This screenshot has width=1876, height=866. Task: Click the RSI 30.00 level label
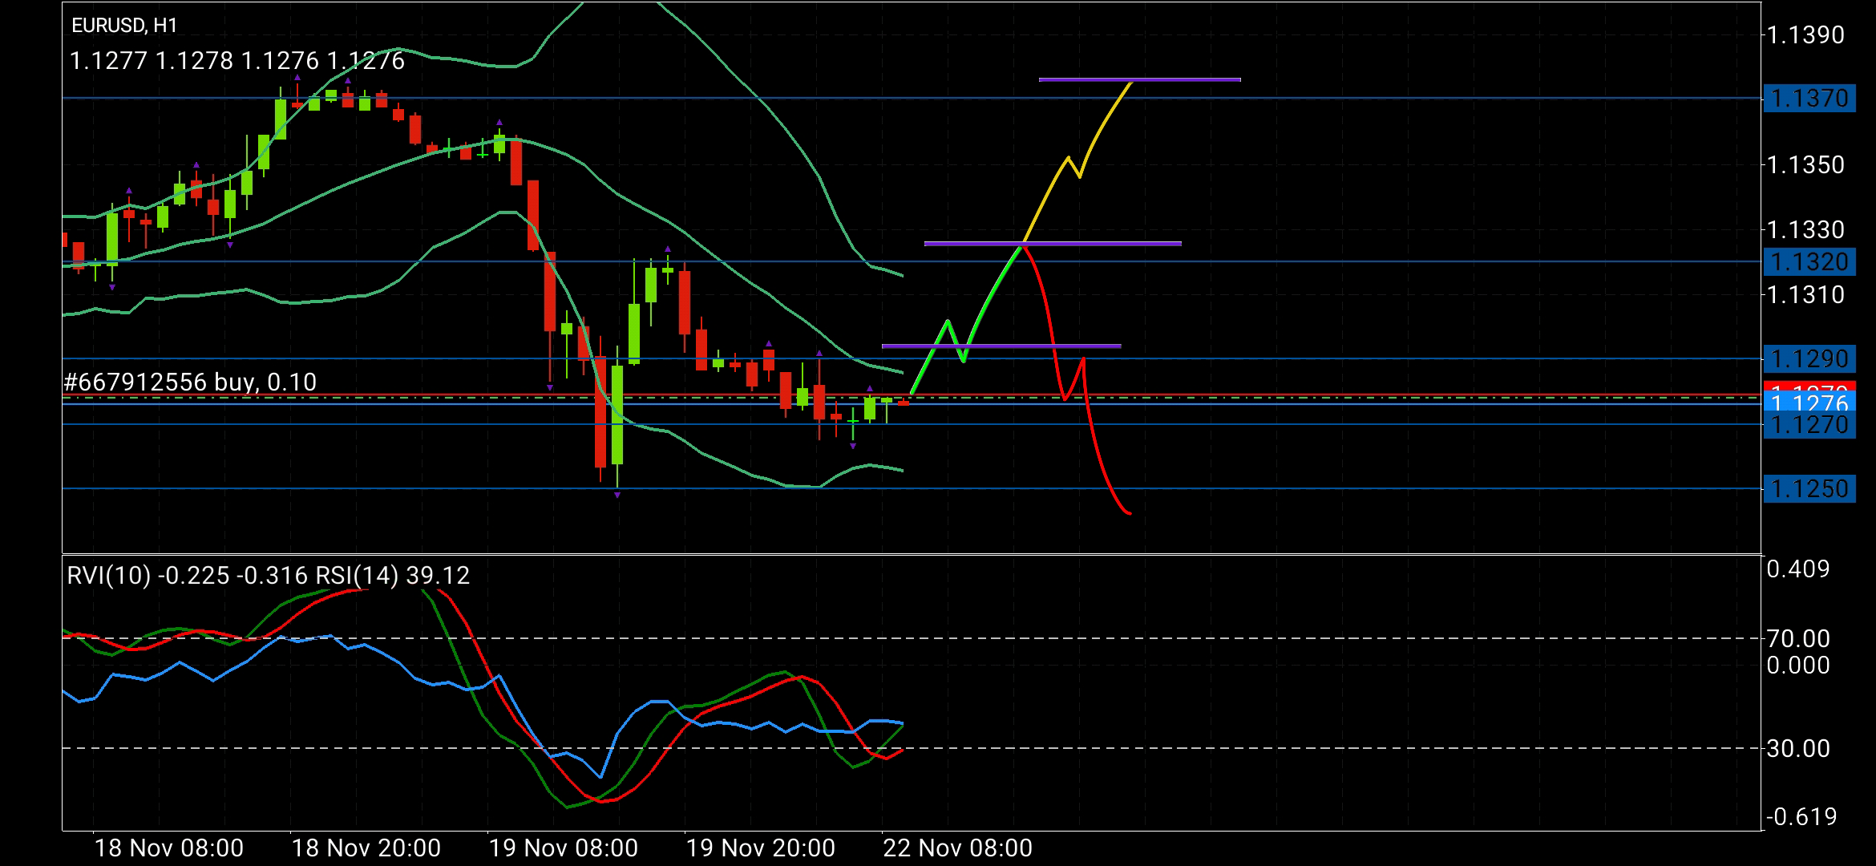click(1797, 749)
